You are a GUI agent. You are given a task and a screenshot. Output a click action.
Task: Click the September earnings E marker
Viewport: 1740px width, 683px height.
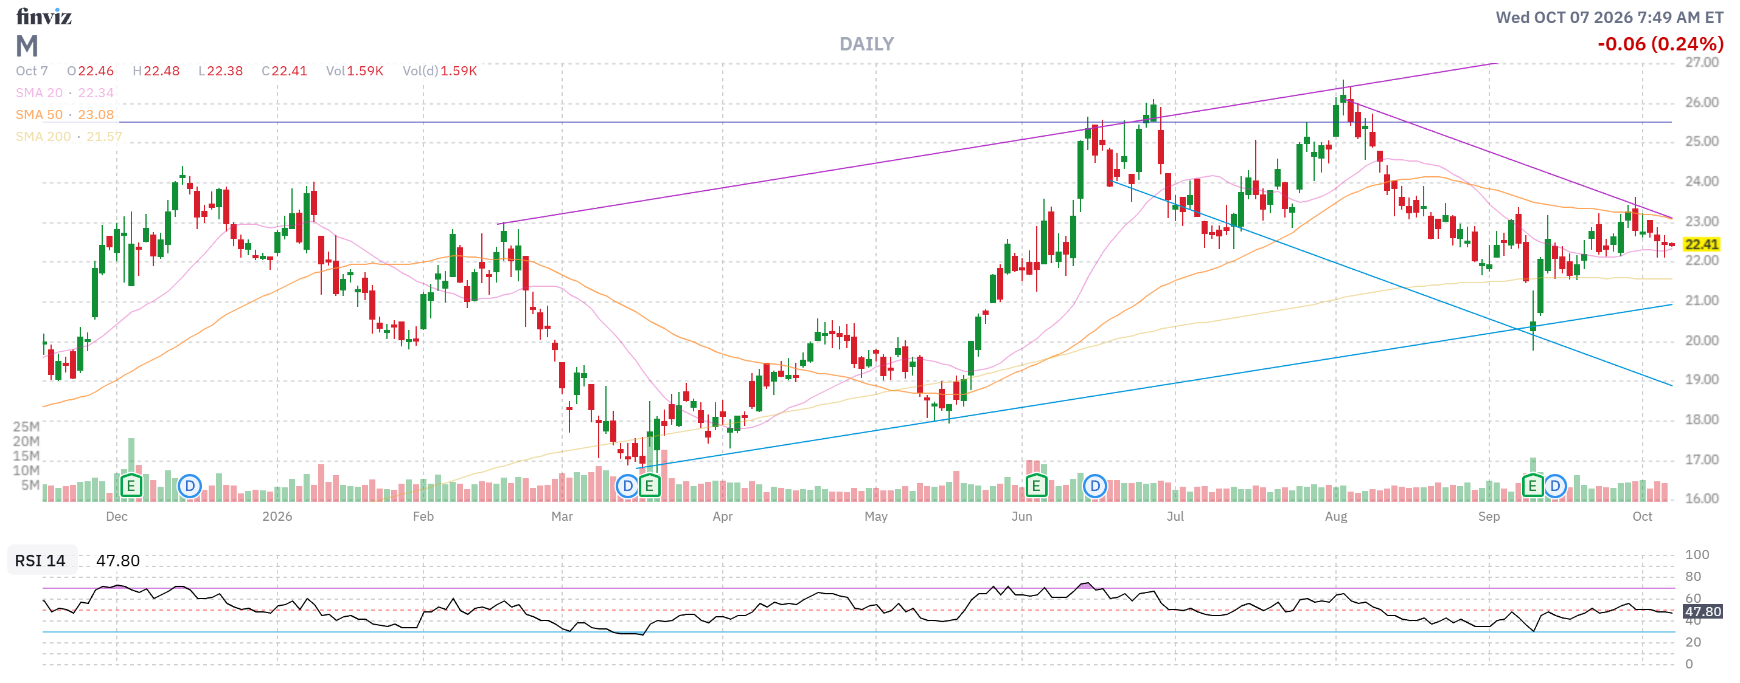(x=1533, y=486)
